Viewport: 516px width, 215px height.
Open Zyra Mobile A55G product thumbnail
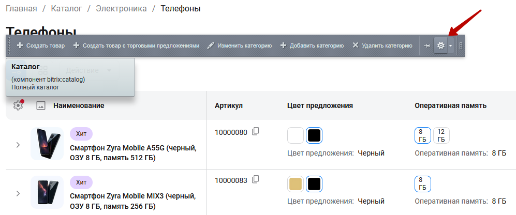(x=47, y=144)
